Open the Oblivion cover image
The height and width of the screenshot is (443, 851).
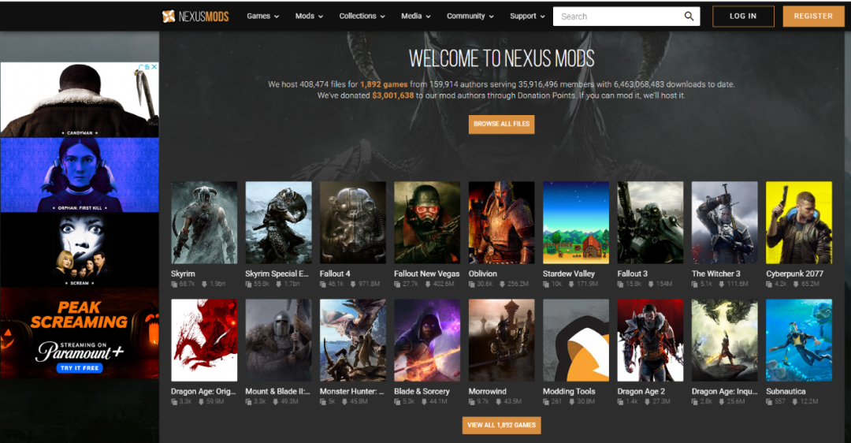[x=501, y=222]
